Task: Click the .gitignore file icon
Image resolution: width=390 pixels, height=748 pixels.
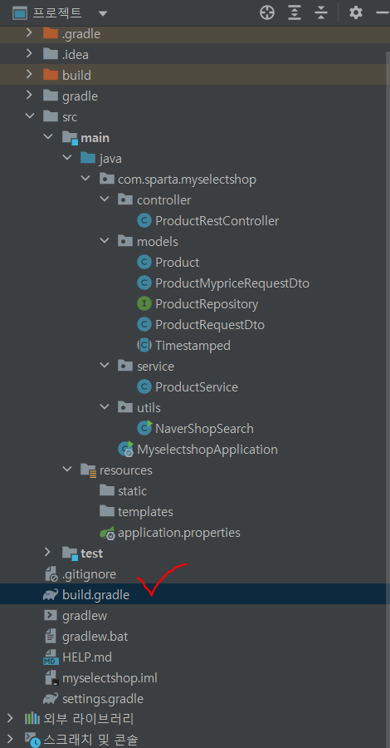Action: pos(51,574)
